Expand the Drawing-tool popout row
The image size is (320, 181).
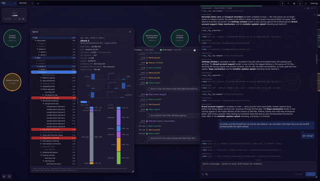(x=41, y=152)
